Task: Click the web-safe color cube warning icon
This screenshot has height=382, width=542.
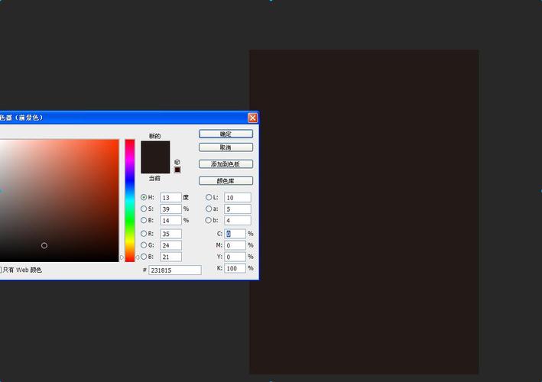Action: (177, 162)
